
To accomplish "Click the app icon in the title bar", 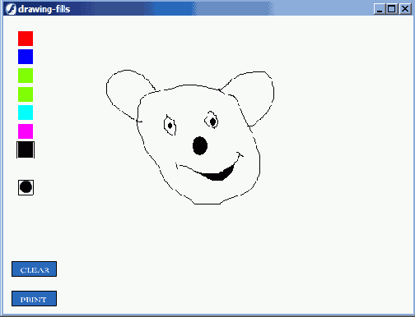I will (11, 9).
